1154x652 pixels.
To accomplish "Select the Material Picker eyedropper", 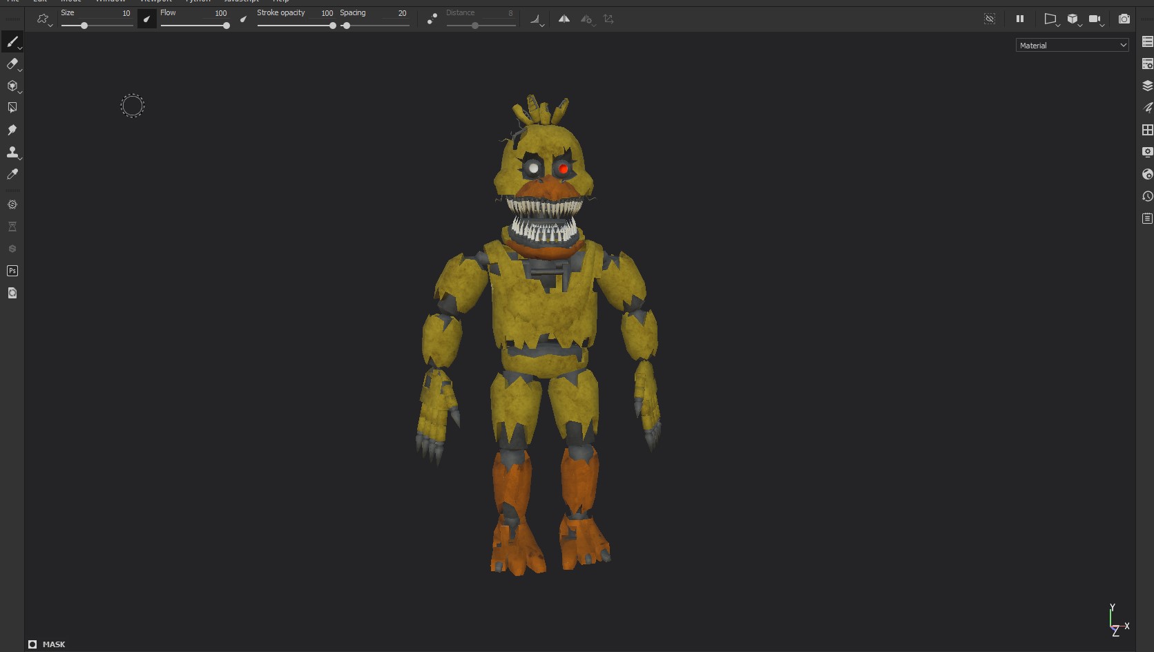I will click(12, 174).
